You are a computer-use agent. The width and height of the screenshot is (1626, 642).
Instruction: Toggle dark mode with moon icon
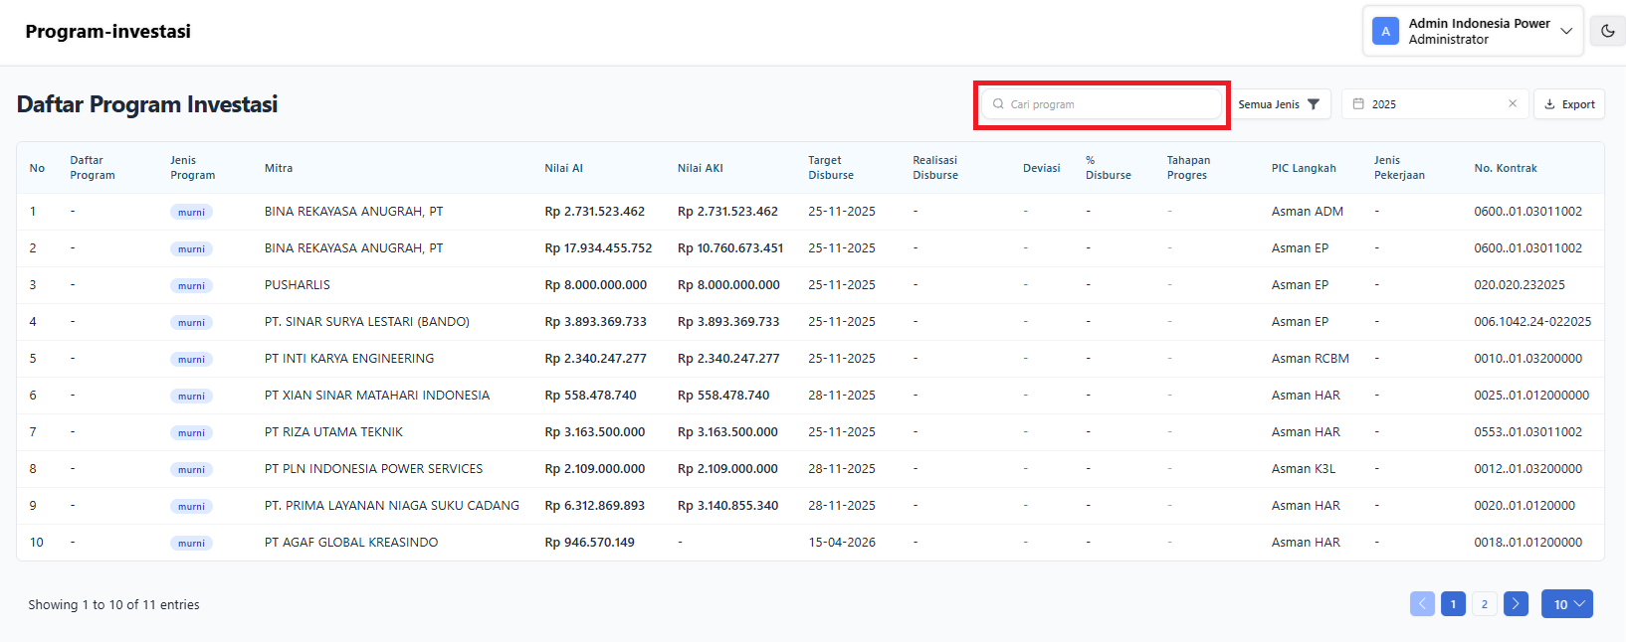[1607, 31]
